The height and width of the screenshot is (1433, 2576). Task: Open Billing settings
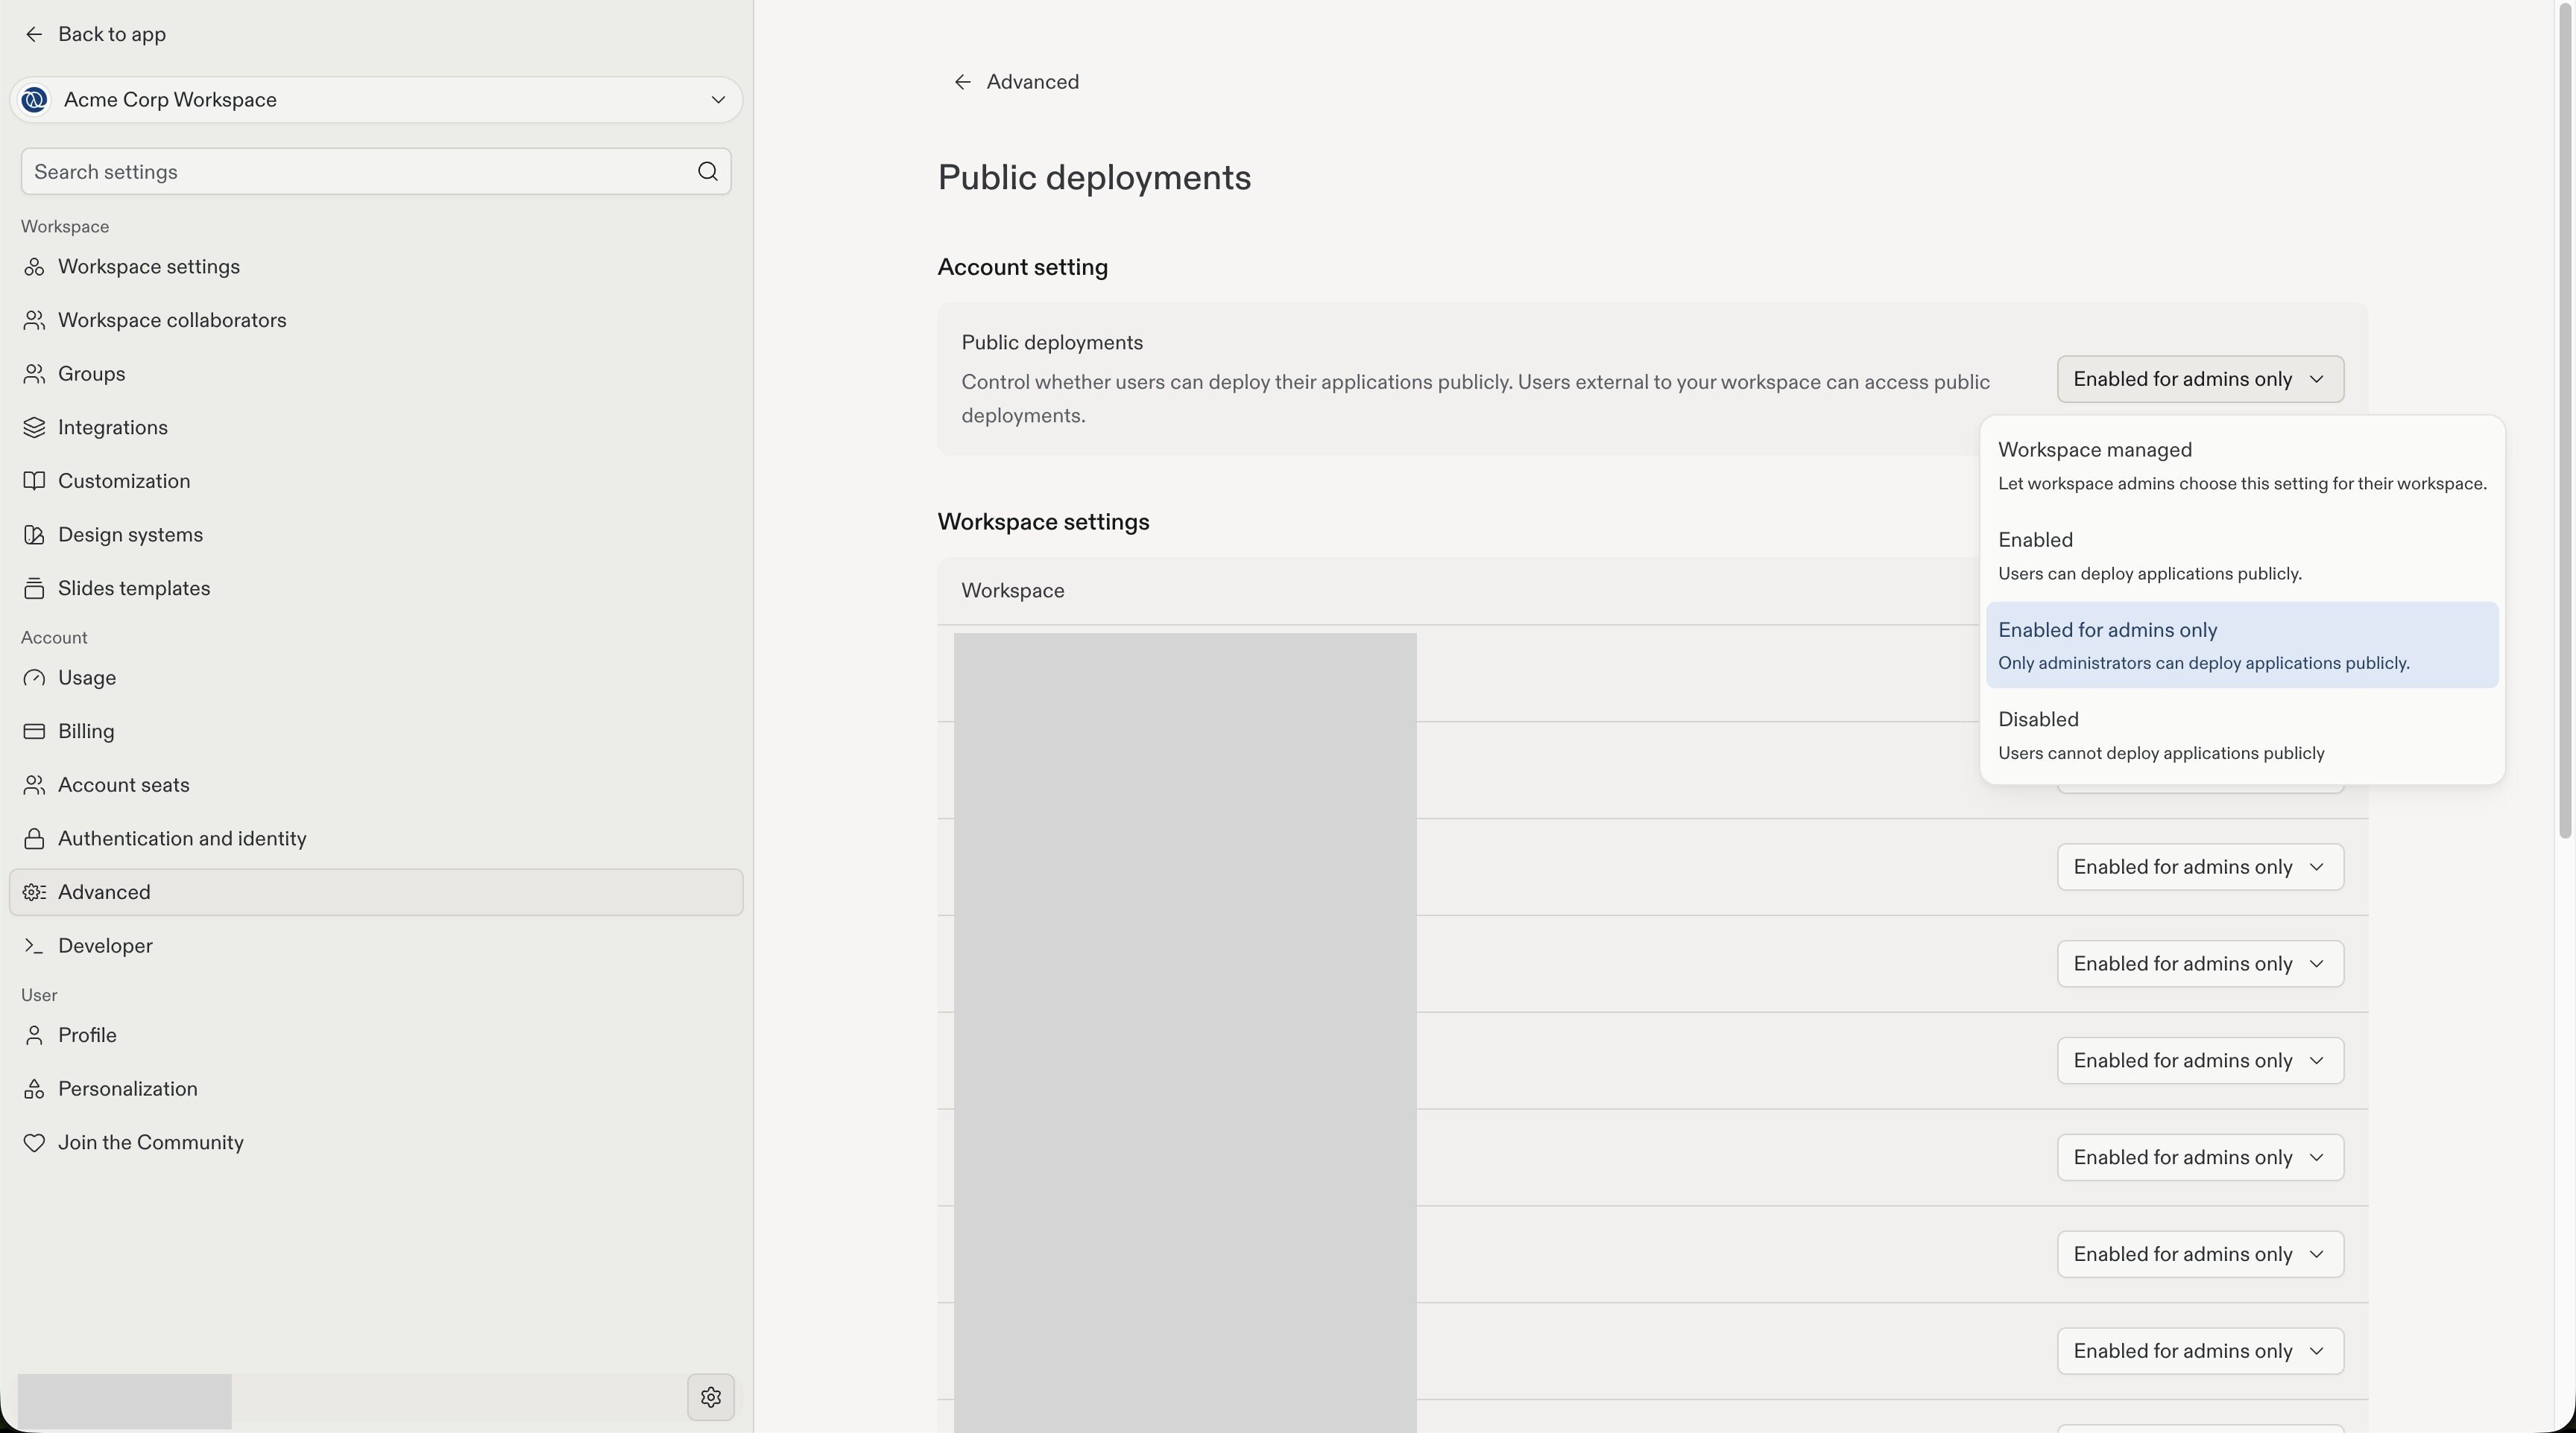pos(376,731)
